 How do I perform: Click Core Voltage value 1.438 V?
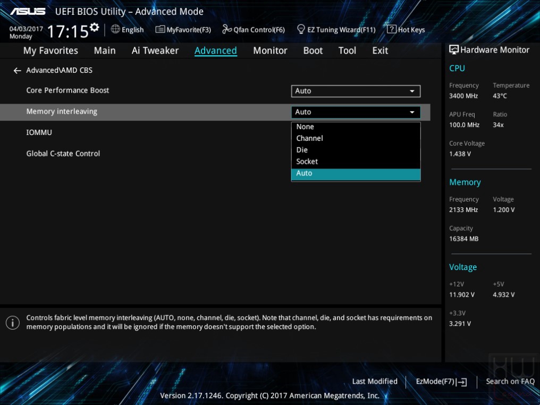460,154
